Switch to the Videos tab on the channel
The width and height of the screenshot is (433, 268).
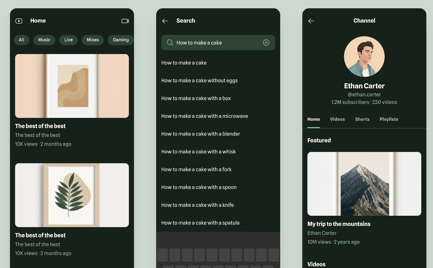coord(337,119)
